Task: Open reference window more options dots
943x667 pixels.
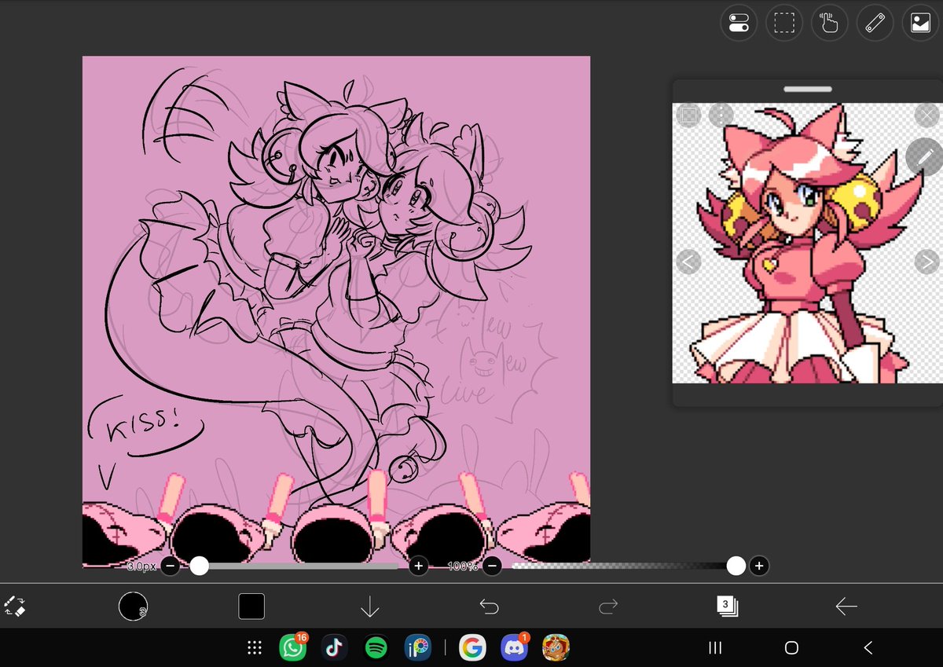Action: pyautogui.click(x=721, y=116)
